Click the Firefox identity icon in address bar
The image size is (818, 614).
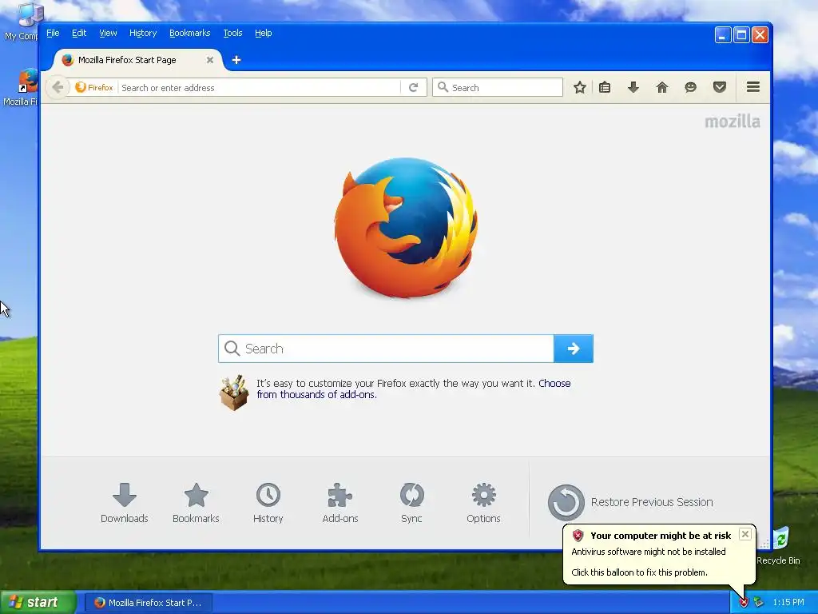[x=94, y=88]
